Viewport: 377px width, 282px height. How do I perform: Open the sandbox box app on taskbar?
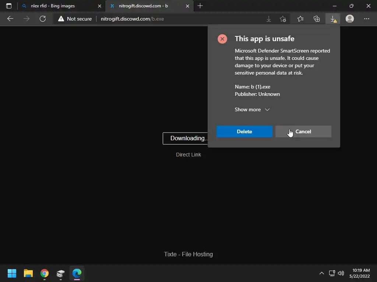tap(61, 273)
